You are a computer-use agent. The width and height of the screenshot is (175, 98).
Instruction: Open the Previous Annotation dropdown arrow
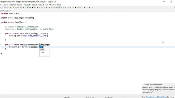(75, 8)
